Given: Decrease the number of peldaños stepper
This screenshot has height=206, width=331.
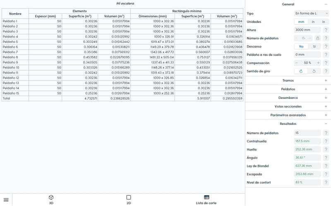Looking at the screenshot, I should (296, 38).
